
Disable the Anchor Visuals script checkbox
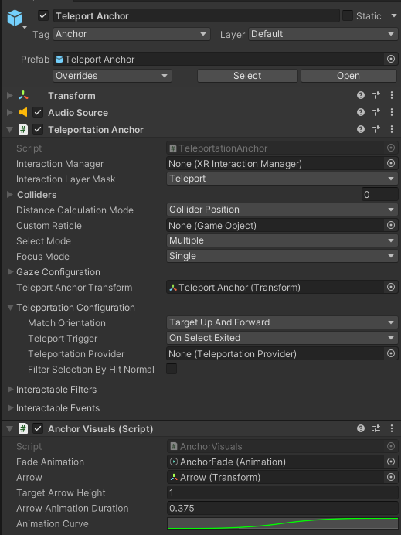point(38,428)
